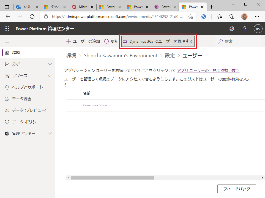
Task: Click the horizontal scrollbar thumb
Action: point(112,178)
